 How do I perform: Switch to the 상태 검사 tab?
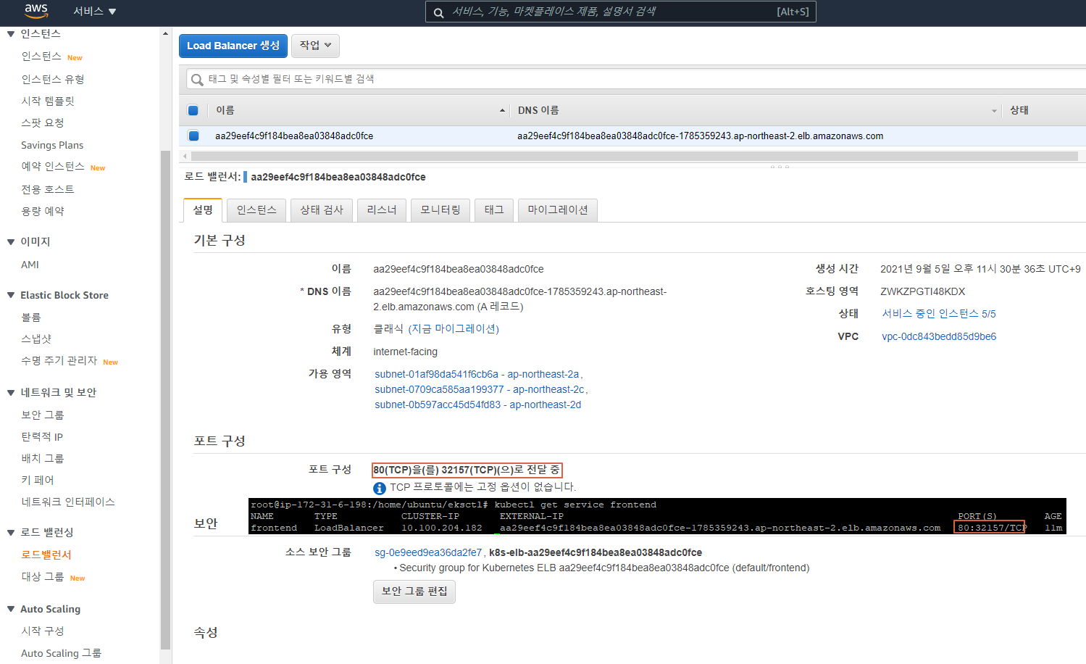click(x=322, y=210)
